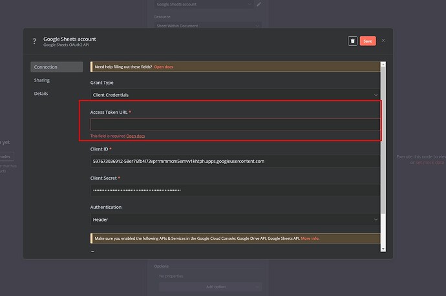Click Add option in background panel
446x296 pixels.
point(210,286)
